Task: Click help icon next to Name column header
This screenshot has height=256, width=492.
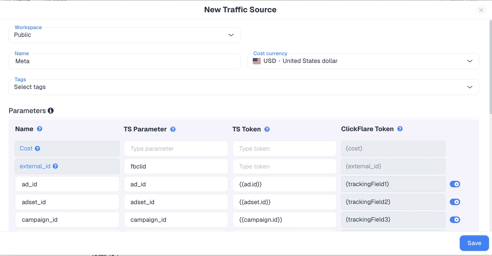Action: pyautogui.click(x=40, y=129)
